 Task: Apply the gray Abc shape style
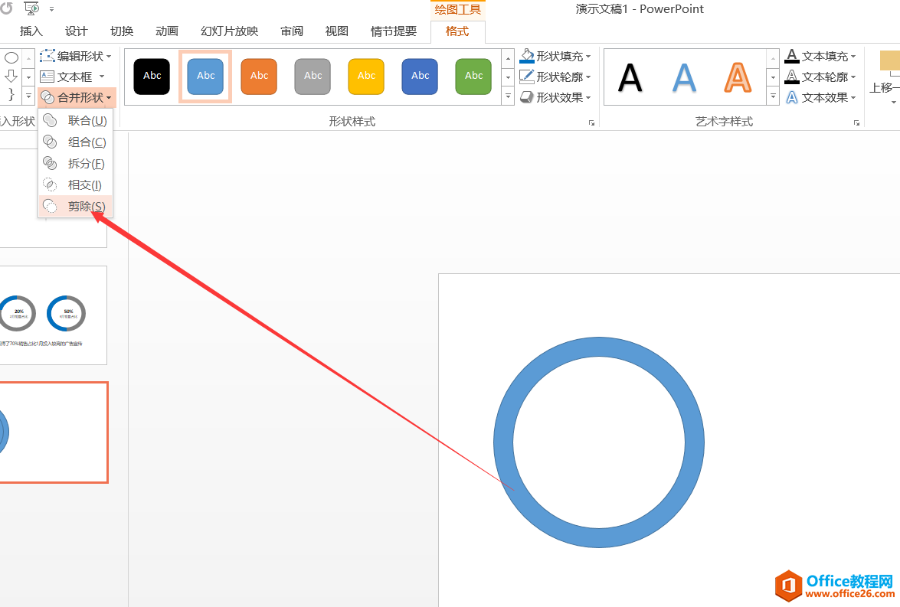point(313,76)
